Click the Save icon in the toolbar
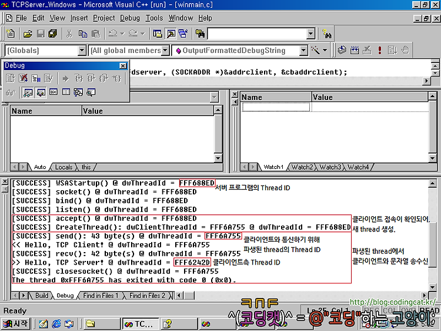Screen dimensions: 441x331 coord(41,34)
